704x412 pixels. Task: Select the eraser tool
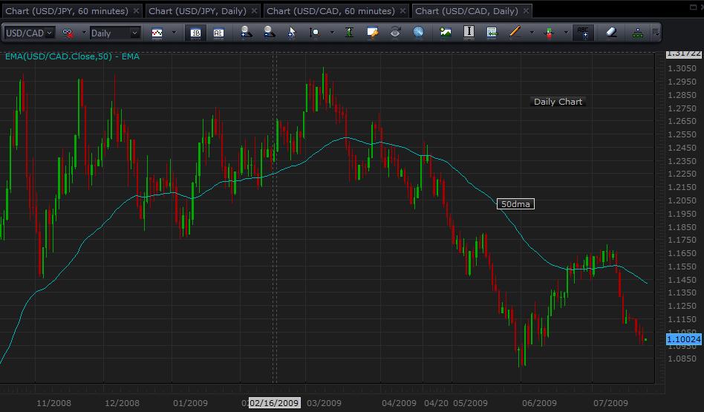611,33
